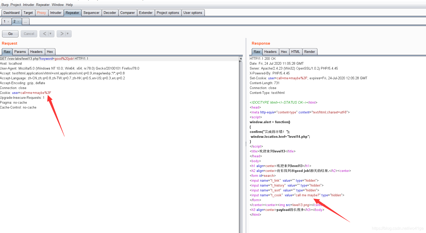This screenshot has width=426, height=233.
Task: Click the t_history input line in response
Action: (x=287, y=186)
